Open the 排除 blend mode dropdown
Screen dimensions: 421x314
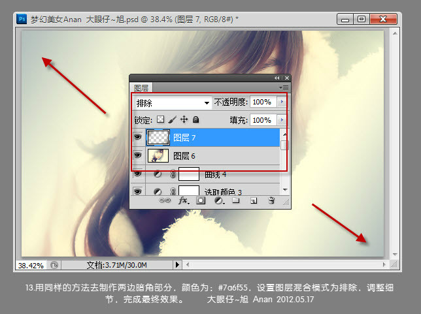tap(172, 102)
